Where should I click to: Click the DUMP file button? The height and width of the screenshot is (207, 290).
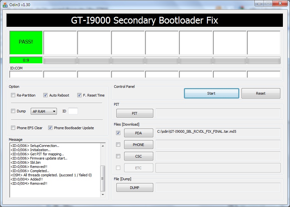[134, 188]
